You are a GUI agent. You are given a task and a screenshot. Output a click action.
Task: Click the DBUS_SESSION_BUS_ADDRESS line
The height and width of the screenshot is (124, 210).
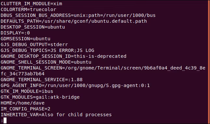pyautogui.click(x=78, y=15)
